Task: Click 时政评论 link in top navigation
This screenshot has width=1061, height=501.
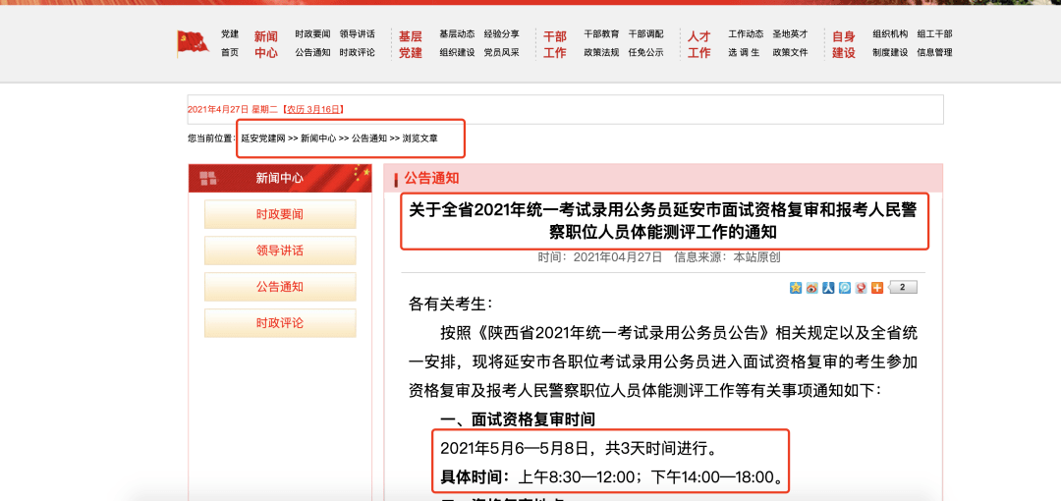Action: click(358, 52)
